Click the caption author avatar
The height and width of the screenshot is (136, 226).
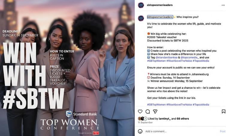pyautogui.click(x=141, y=18)
